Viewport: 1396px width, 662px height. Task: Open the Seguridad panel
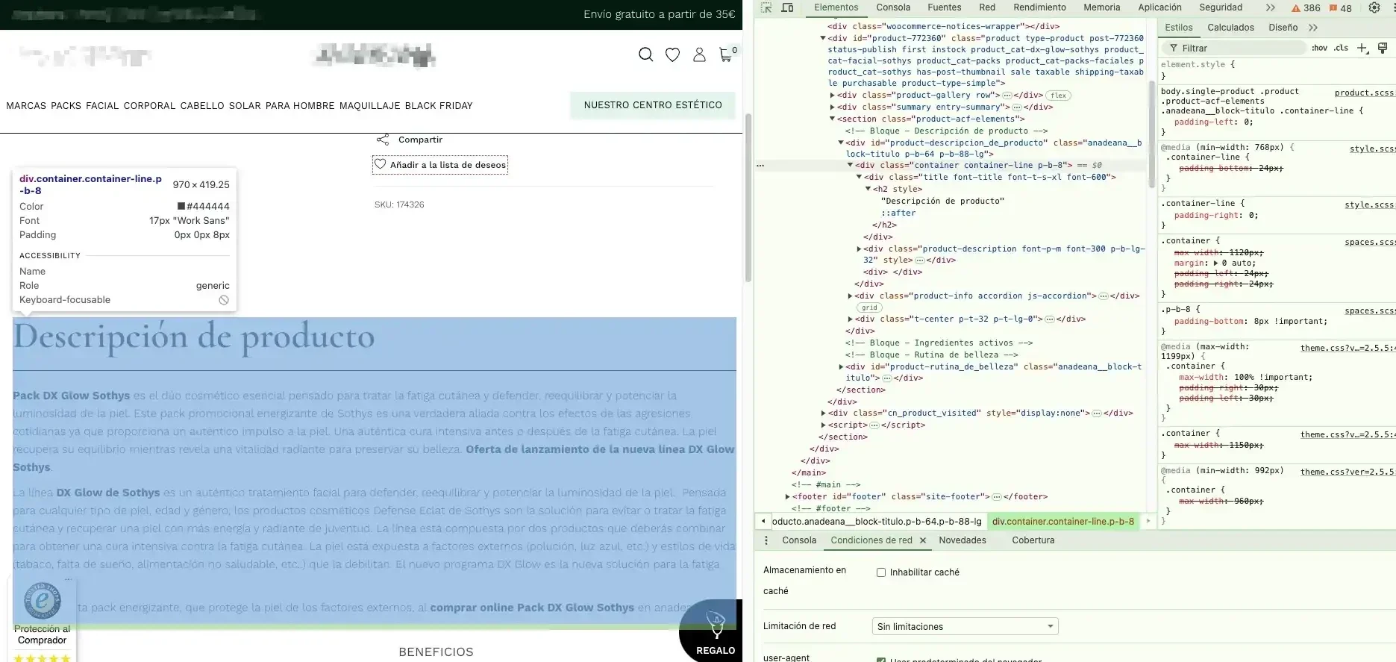pyautogui.click(x=1221, y=7)
